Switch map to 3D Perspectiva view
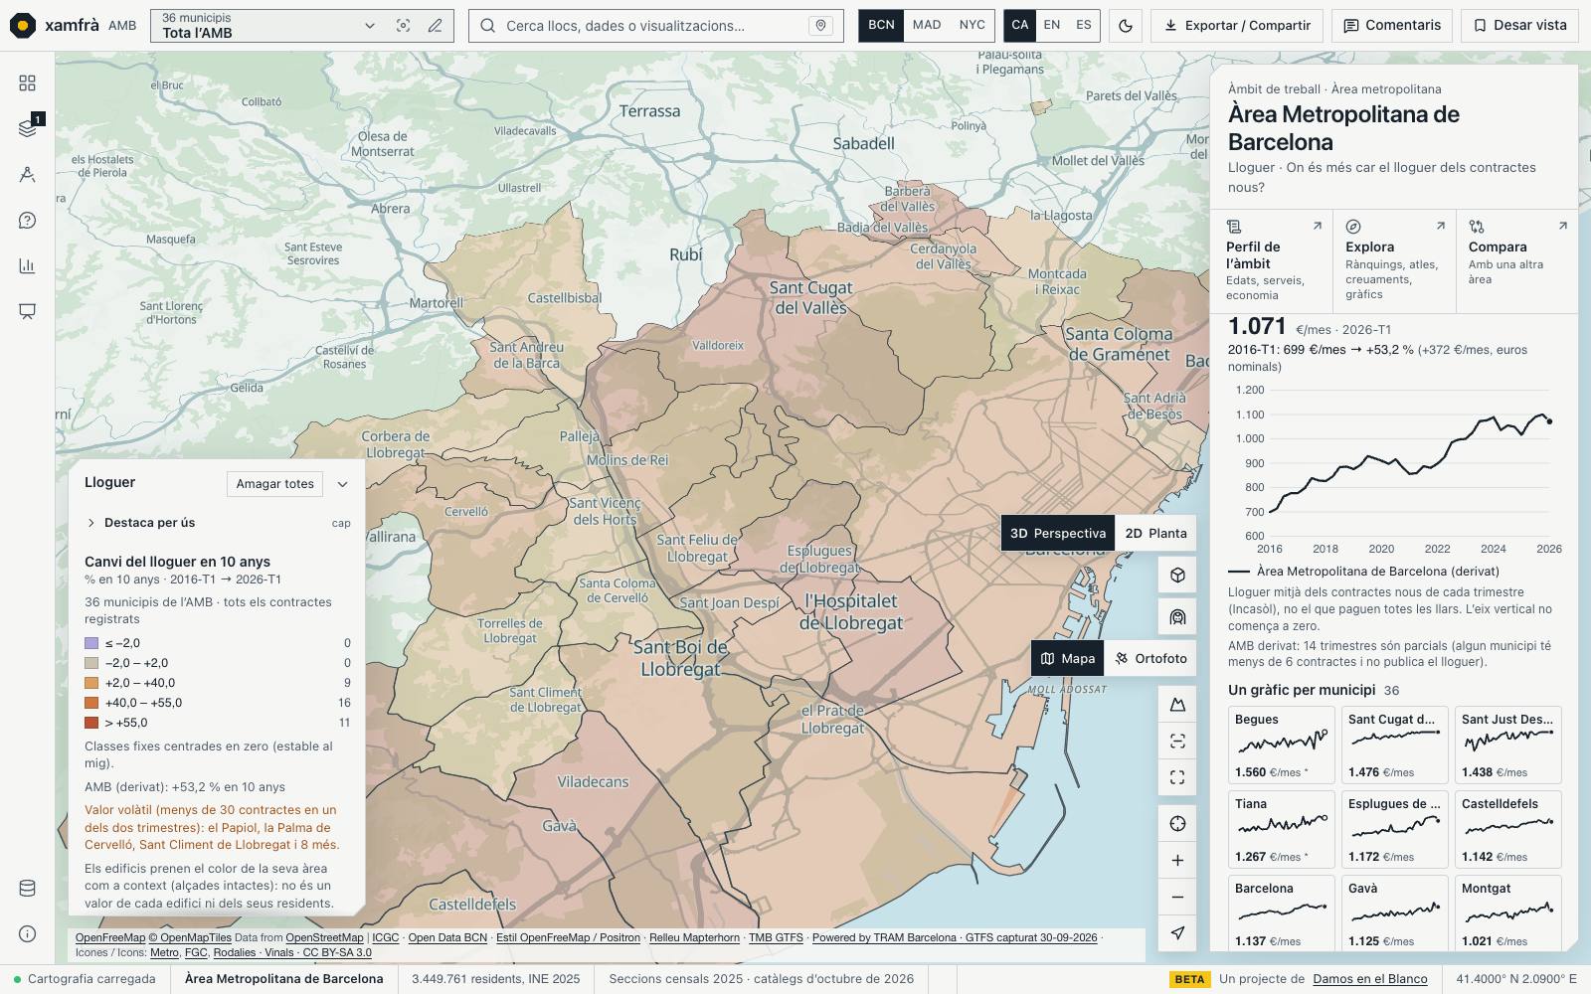This screenshot has width=1591, height=994. [1058, 533]
